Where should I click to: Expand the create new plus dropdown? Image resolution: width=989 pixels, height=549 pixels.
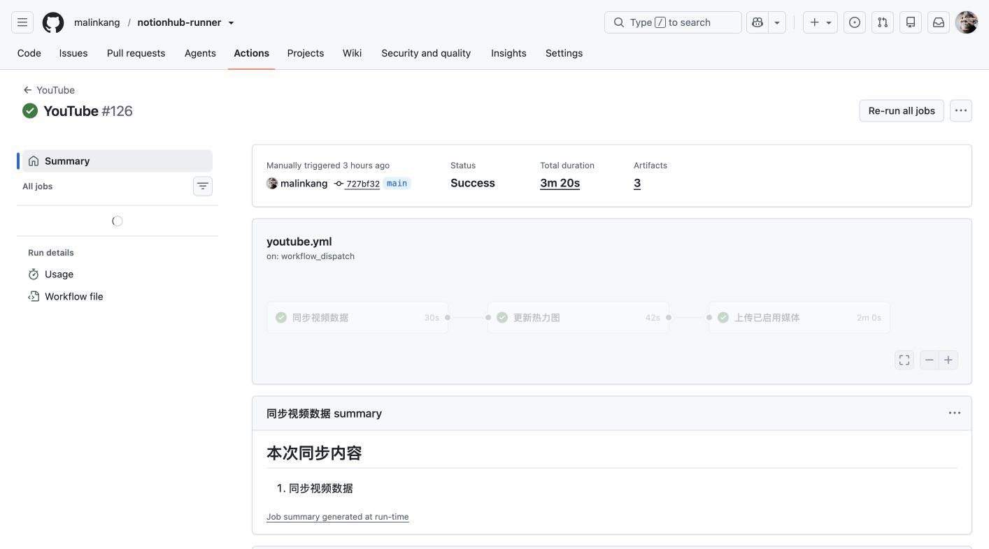[x=820, y=22]
